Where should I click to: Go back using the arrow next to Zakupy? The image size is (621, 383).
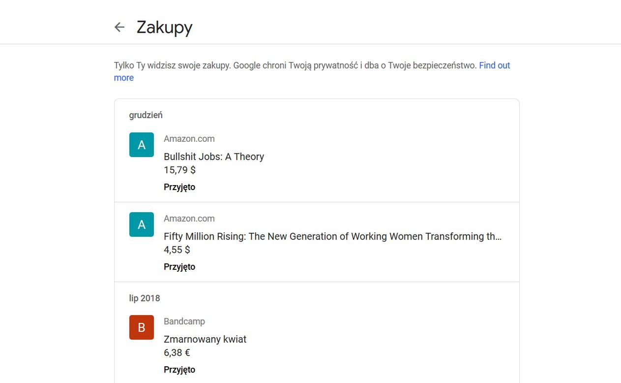pyautogui.click(x=119, y=27)
